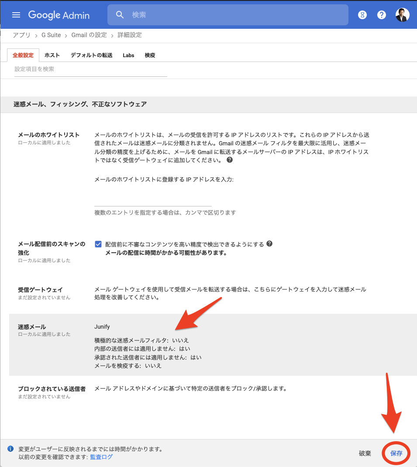This screenshot has width=417, height=467.
Task: Switch to the ホスト tab
Action: click(52, 55)
